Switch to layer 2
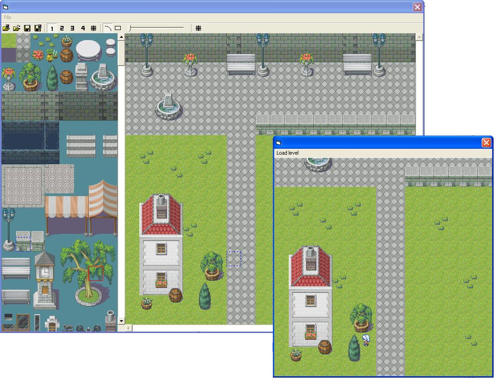This screenshot has width=494, height=378. point(62,28)
